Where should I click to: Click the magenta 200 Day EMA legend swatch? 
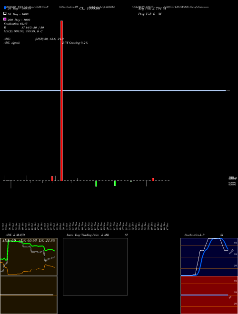click(x=5, y=19)
